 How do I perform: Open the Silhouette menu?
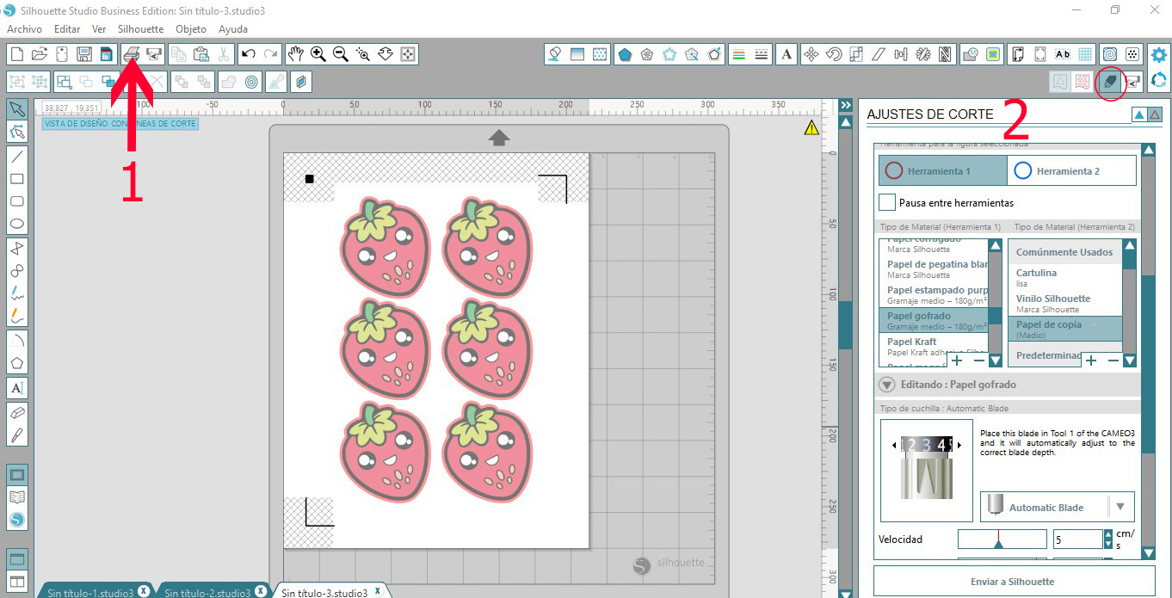[140, 28]
